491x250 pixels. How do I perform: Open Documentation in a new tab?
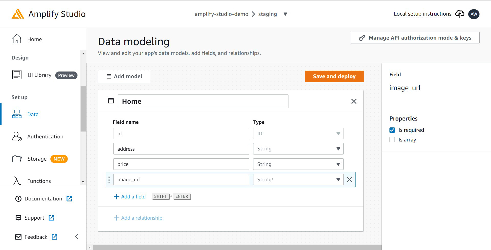pos(43,198)
